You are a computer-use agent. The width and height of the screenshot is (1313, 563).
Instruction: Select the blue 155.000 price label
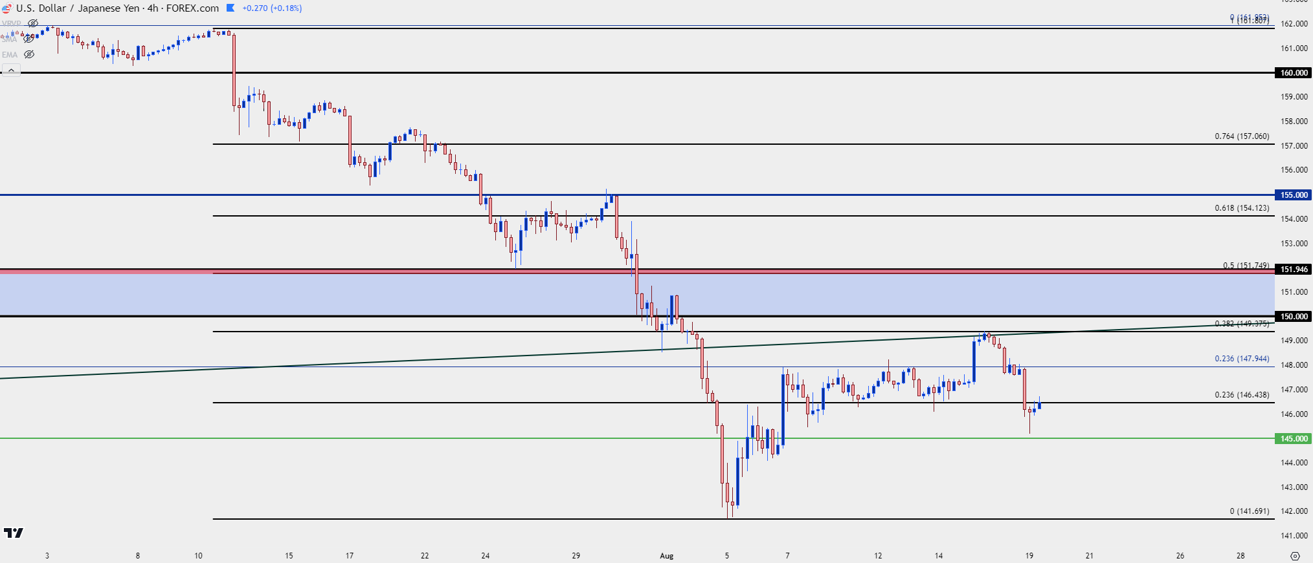pyautogui.click(x=1294, y=195)
